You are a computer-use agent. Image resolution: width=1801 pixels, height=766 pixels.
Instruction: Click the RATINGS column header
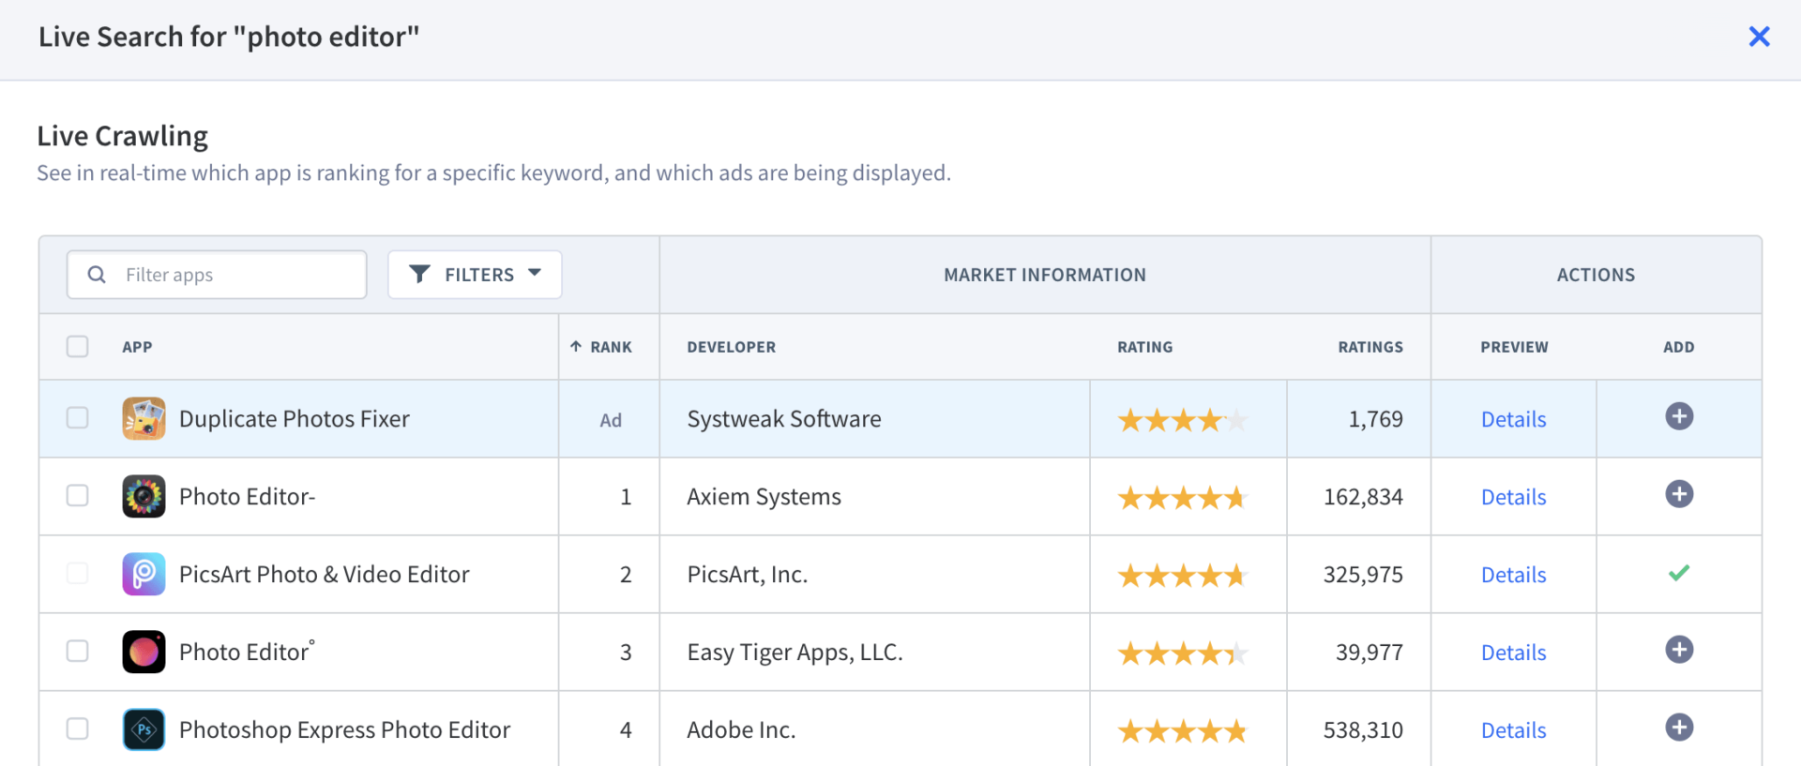[1370, 347]
